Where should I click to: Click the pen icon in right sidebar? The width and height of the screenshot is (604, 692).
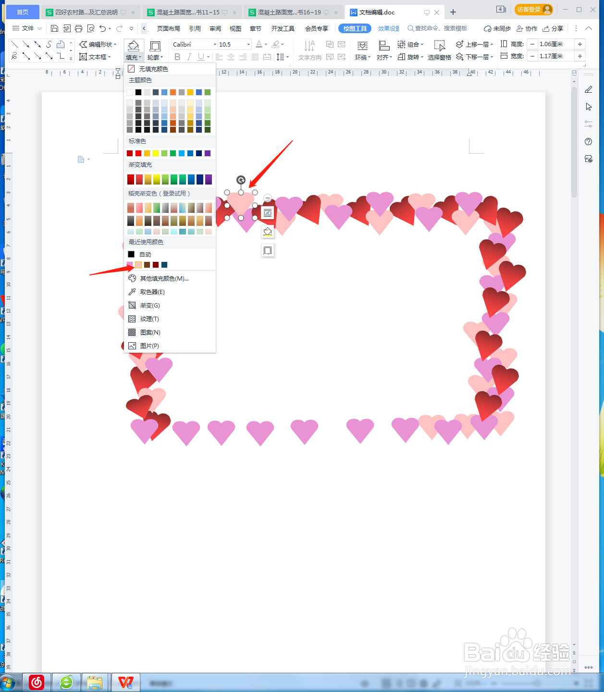[x=589, y=89]
